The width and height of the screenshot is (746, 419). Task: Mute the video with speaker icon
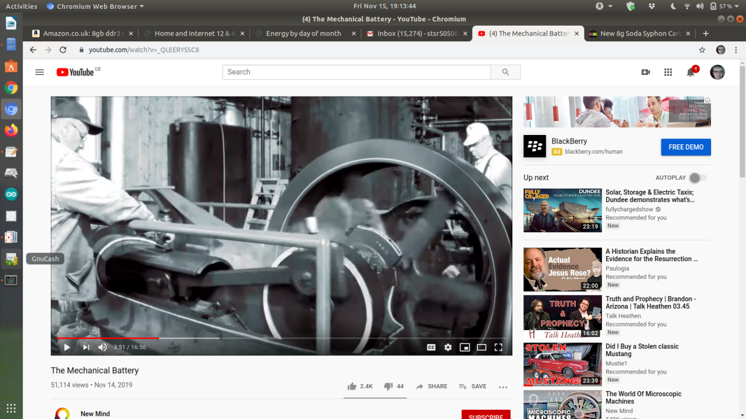(x=103, y=347)
